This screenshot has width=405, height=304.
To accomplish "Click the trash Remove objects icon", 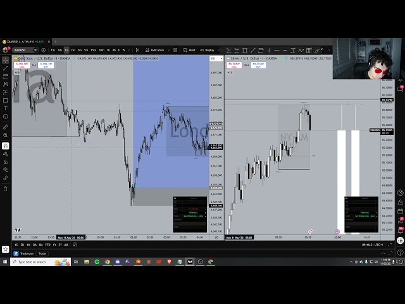I will 6,189.
